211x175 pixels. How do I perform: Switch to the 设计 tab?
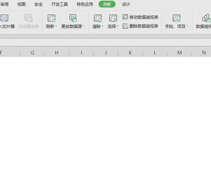click(x=126, y=4)
